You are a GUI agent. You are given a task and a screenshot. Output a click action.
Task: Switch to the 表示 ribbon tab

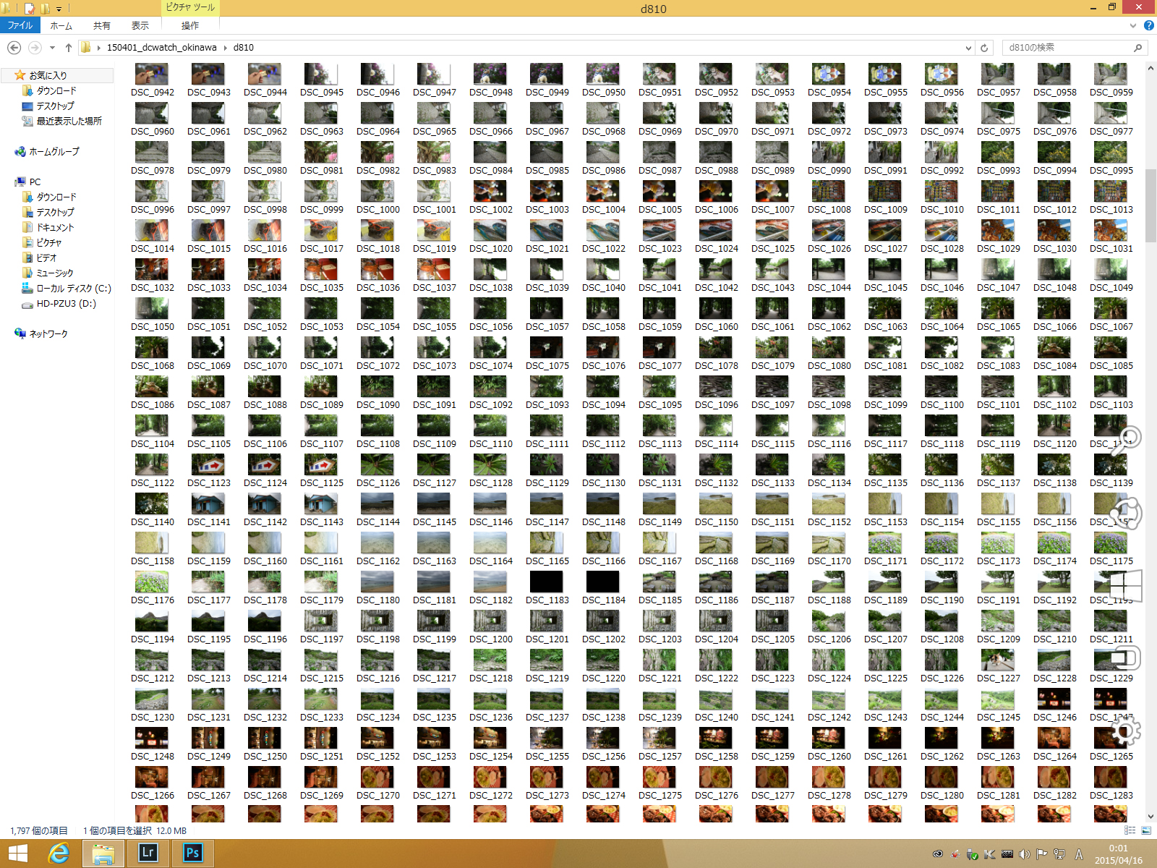click(140, 25)
